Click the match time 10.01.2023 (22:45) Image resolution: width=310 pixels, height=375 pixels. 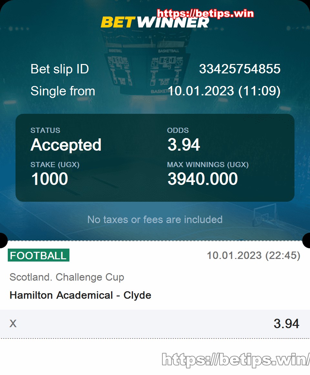[x=253, y=255]
